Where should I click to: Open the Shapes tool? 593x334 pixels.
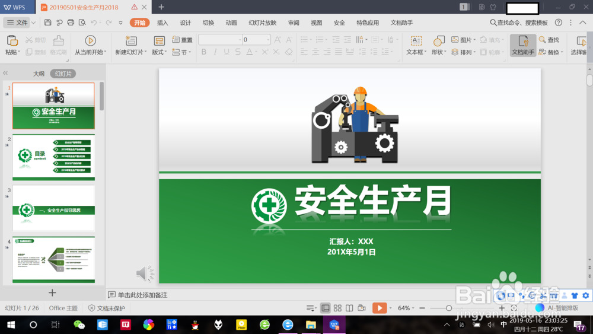click(439, 45)
